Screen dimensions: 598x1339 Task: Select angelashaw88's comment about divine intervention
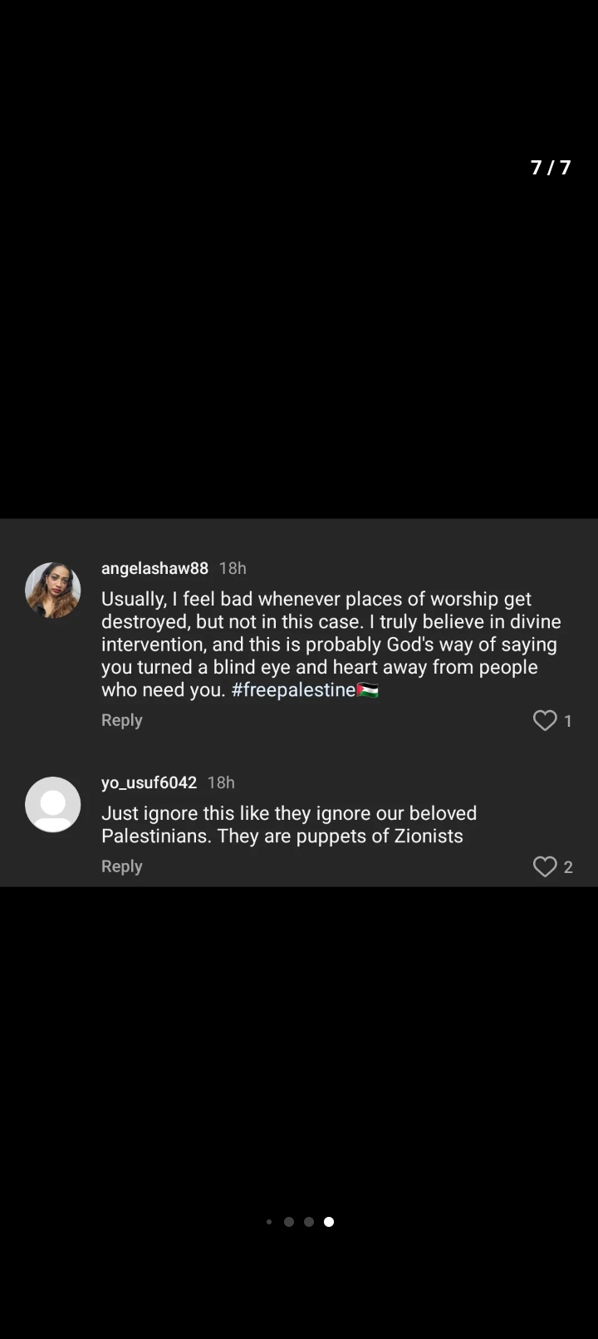pyautogui.click(x=331, y=645)
